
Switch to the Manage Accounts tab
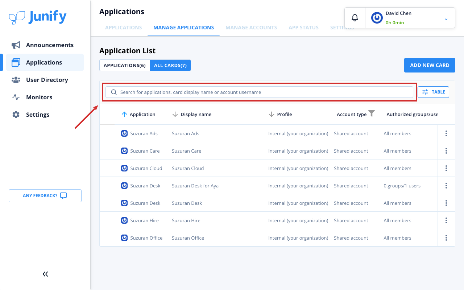click(x=251, y=28)
